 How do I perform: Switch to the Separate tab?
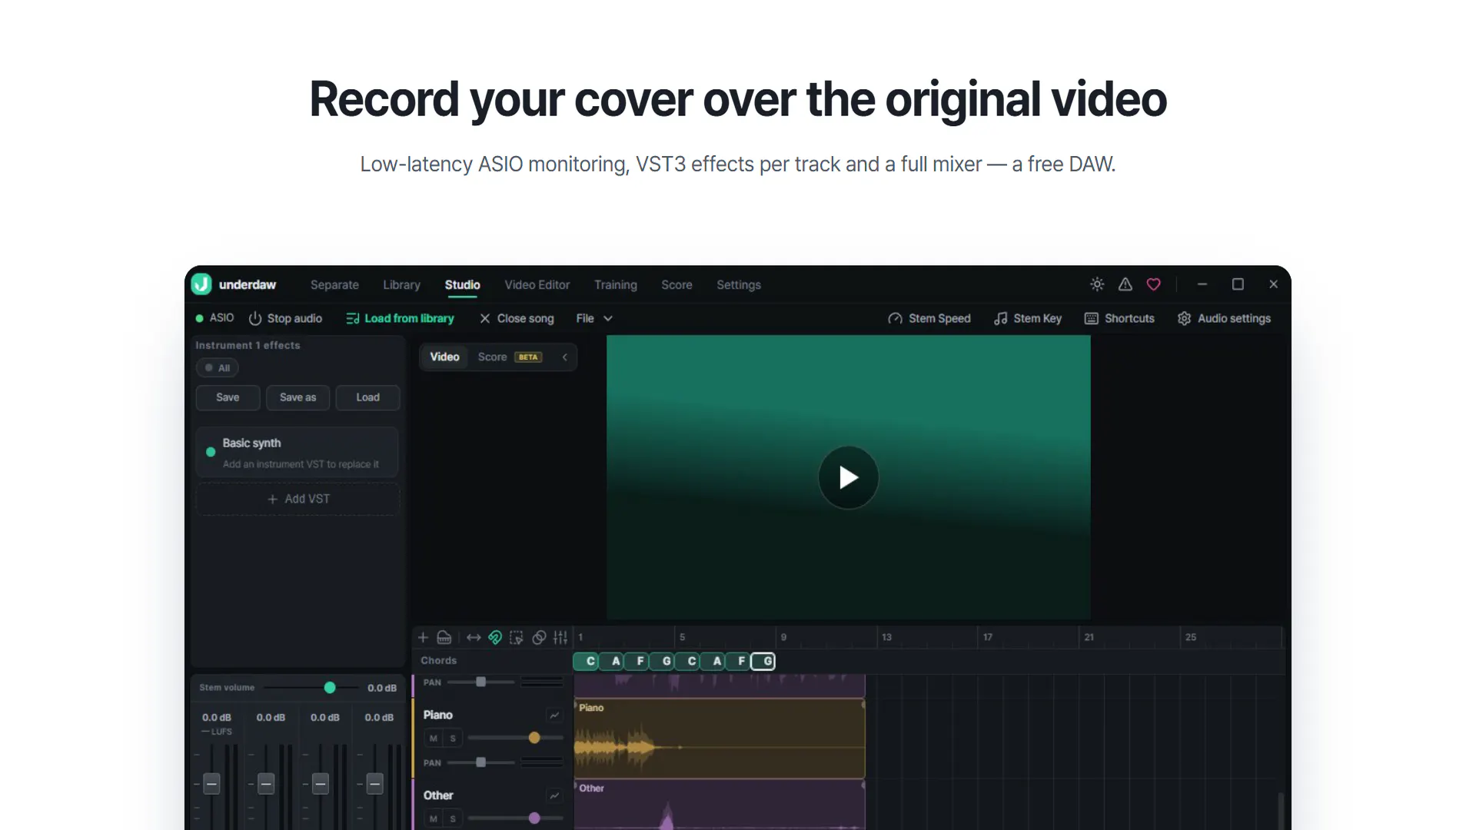(x=334, y=284)
